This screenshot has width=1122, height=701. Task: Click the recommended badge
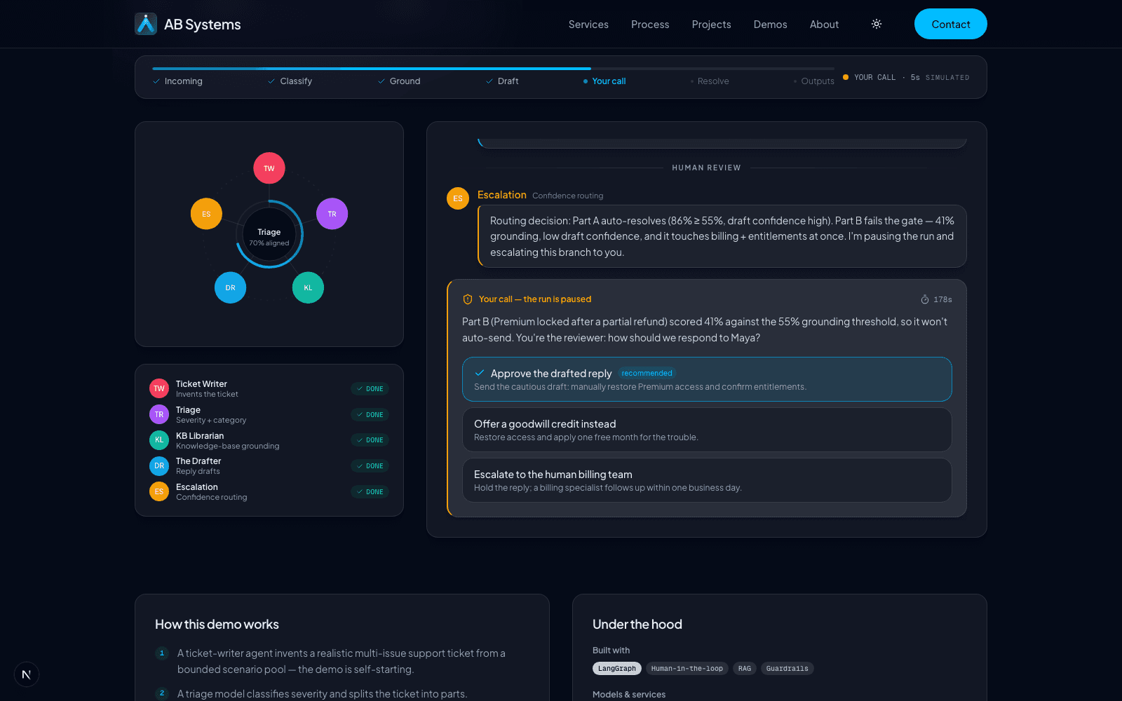[647, 374]
